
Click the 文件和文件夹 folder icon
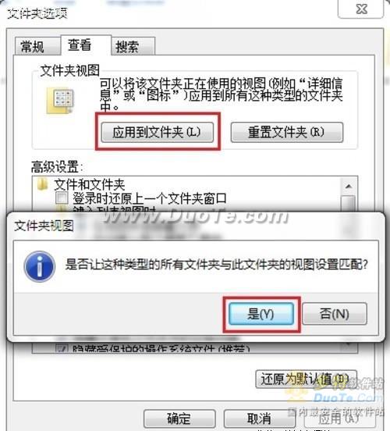click(x=42, y=184)
